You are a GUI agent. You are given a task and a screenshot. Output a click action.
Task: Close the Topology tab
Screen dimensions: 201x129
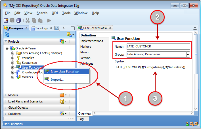[x=51, y=28]
